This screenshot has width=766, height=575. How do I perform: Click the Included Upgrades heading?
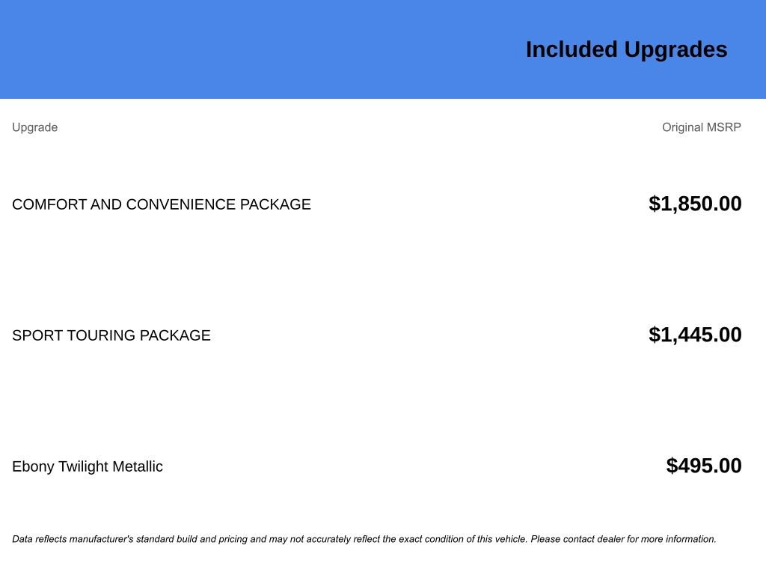click(x=626, y=49)
